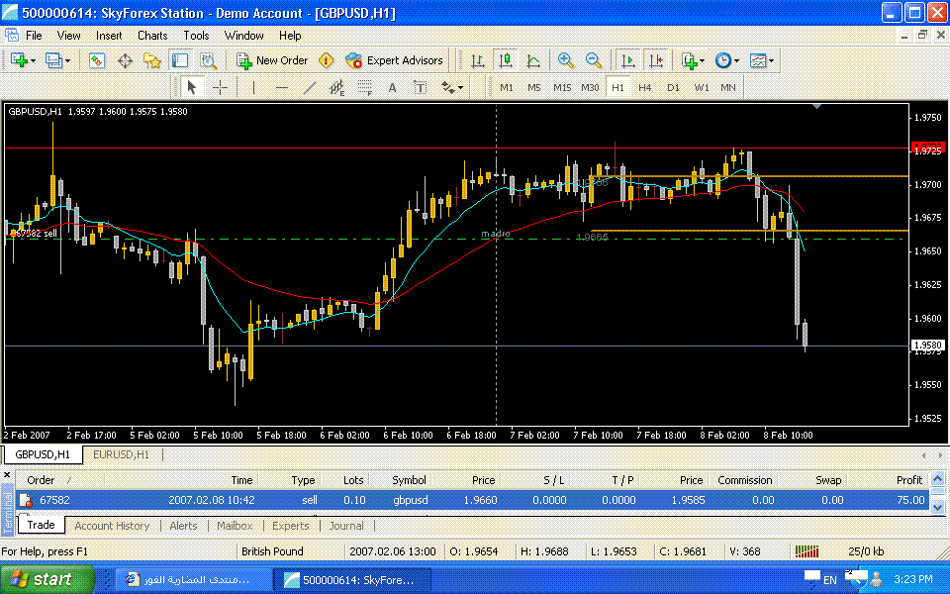Toggle the Auto Scroll chart button

[x=627, y=60]
